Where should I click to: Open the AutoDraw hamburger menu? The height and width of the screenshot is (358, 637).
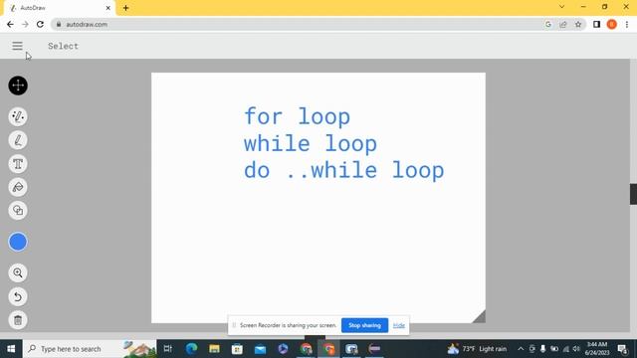tap(17, 46)
